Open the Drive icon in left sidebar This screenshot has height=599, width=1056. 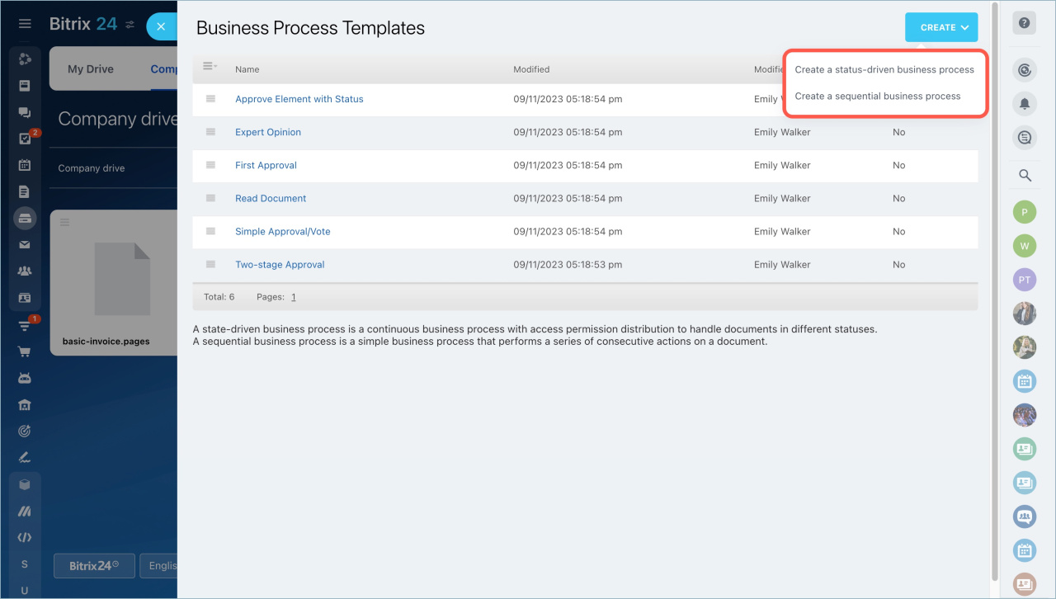[25, 219]
